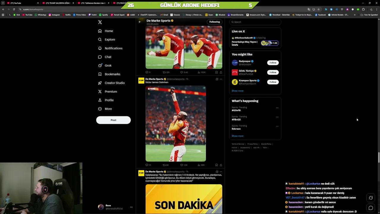This screenshot has width=380, height=214.
Task: Like the post with 3.4K likes
Action: (184, 72)
